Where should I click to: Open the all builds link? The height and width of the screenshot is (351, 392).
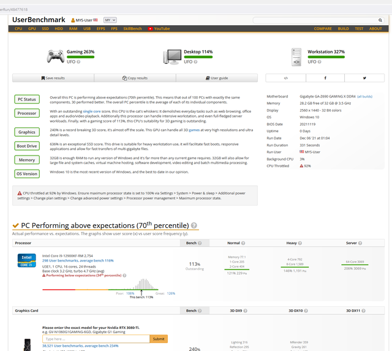coord(365,97)
